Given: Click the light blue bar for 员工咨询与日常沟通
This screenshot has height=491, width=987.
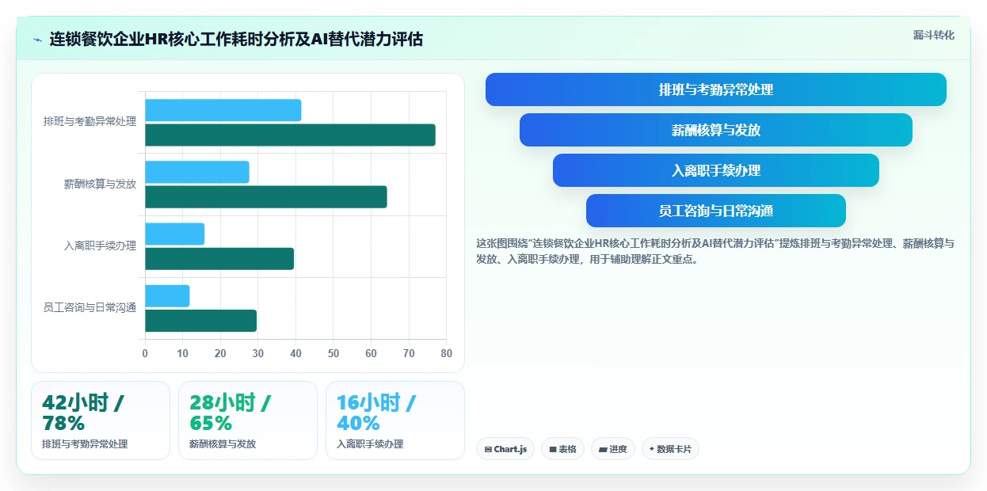Looking at the screenshot, I should click(167, 295).
